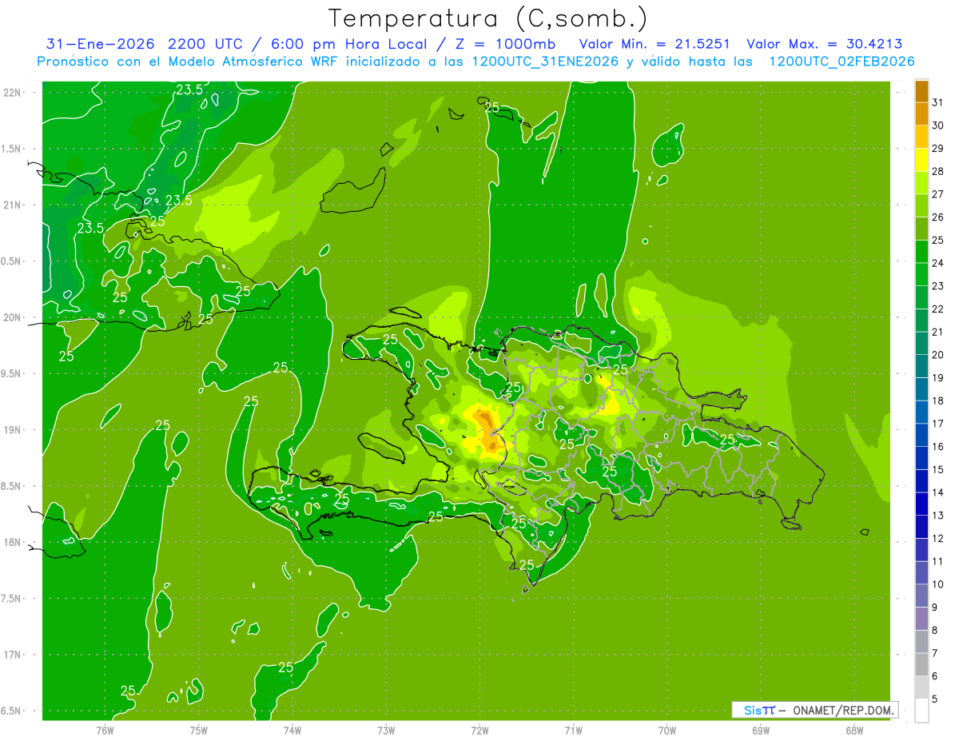Screen dimensions: 959x741
Task: Click the latitude axis label '21N'
Action: (x=13, y=205)
